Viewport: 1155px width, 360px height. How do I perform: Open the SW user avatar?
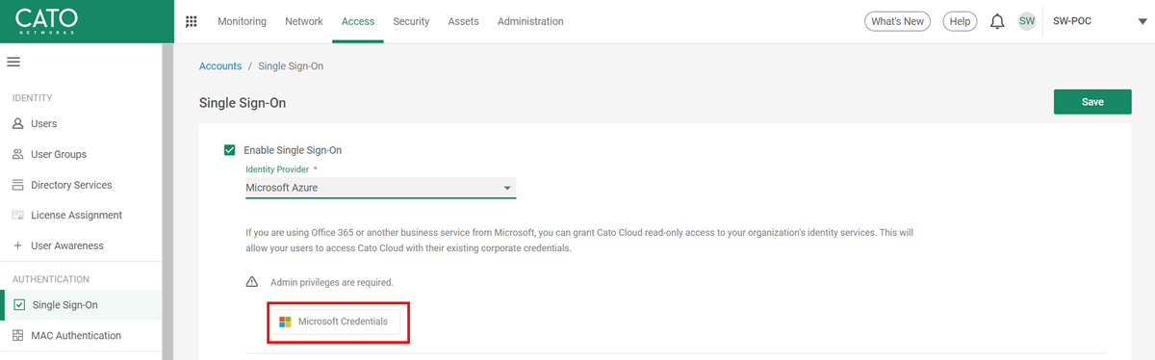pos(1027,21)
